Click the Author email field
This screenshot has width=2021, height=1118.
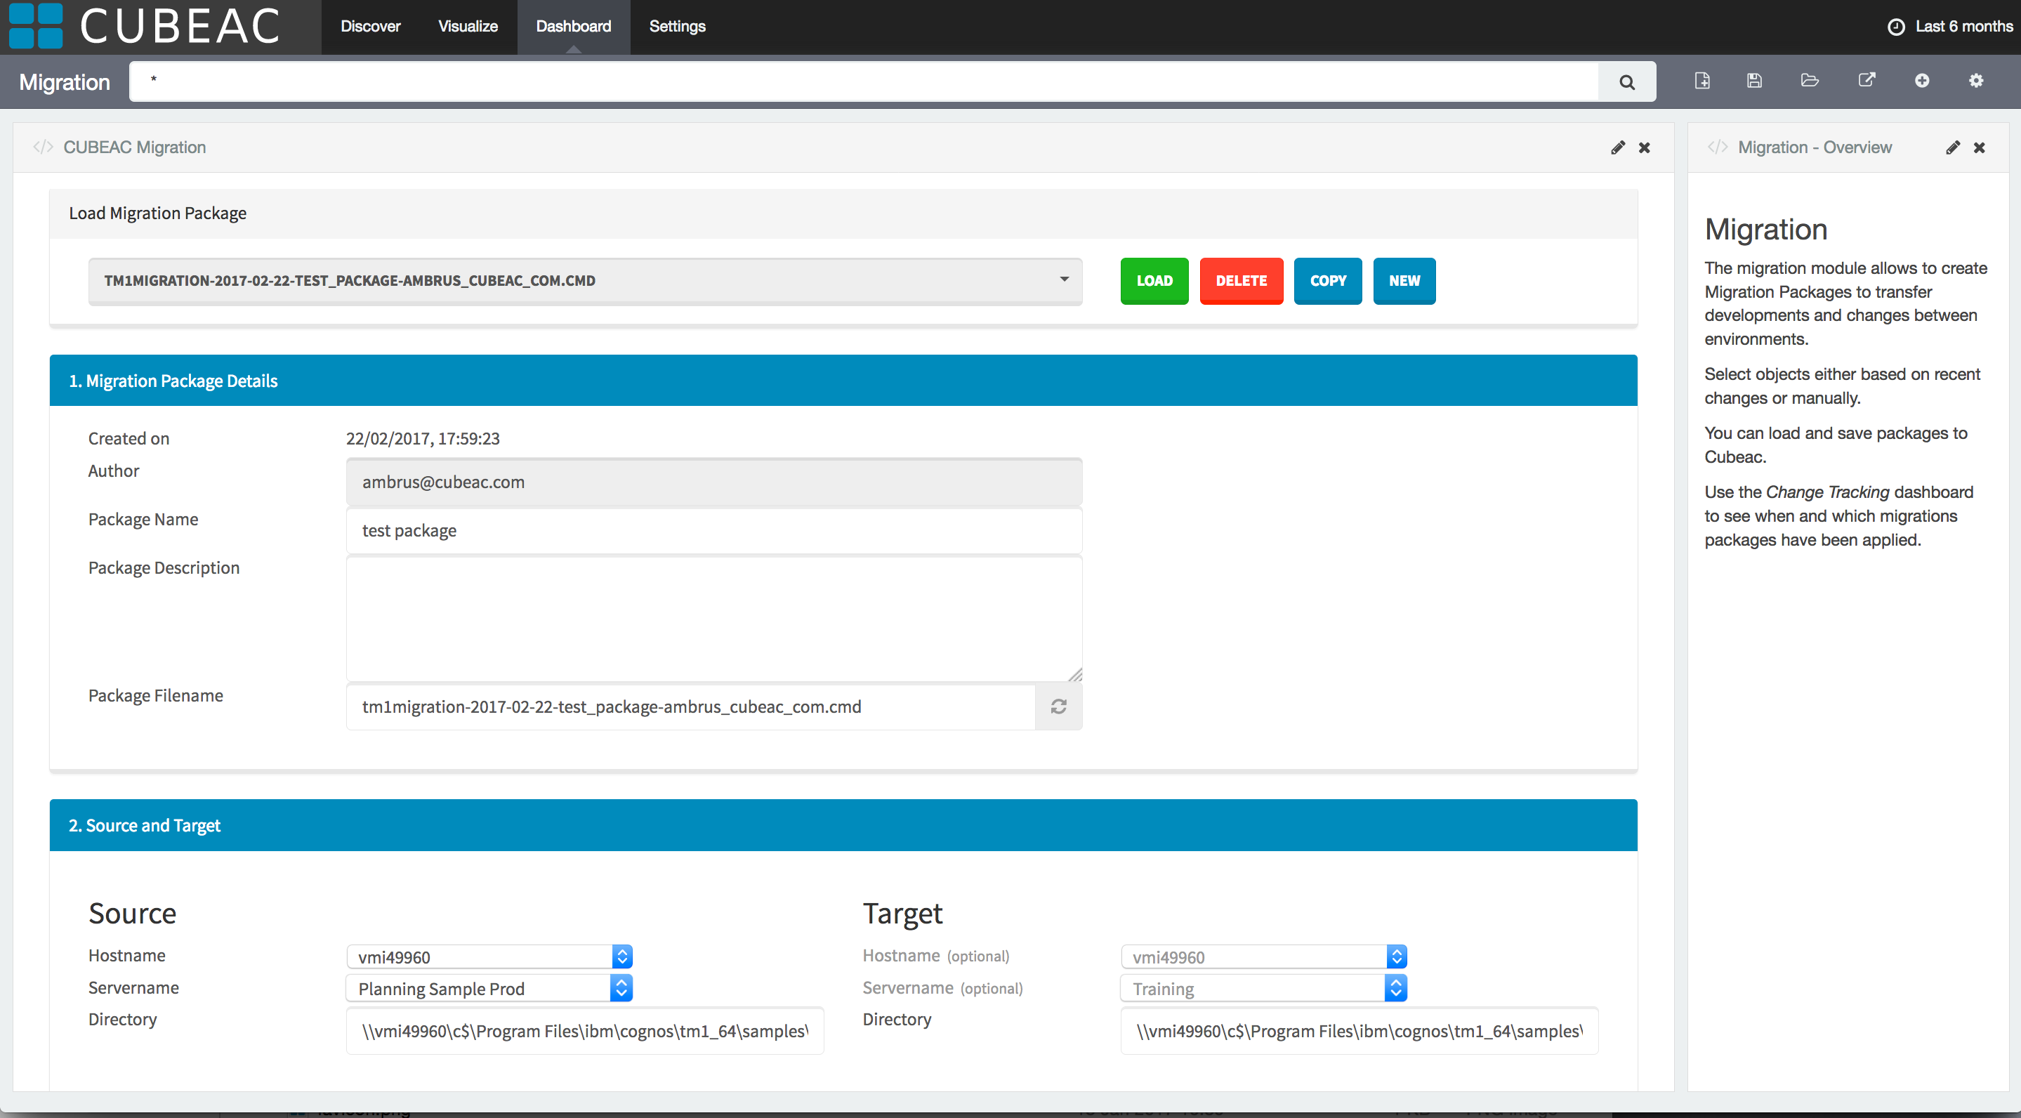pyautogui.click(x=714, y=482)
